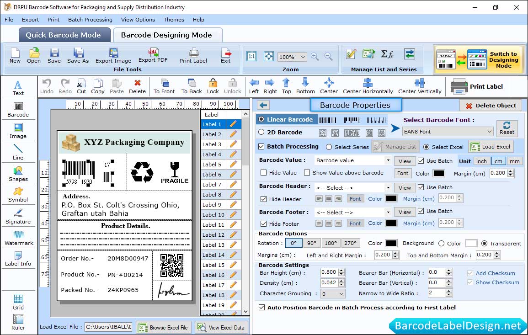The height and width of the screenshot is (335, 528).
Task: Delete the selected item via toolbar
Action: [x=138, y=86]
